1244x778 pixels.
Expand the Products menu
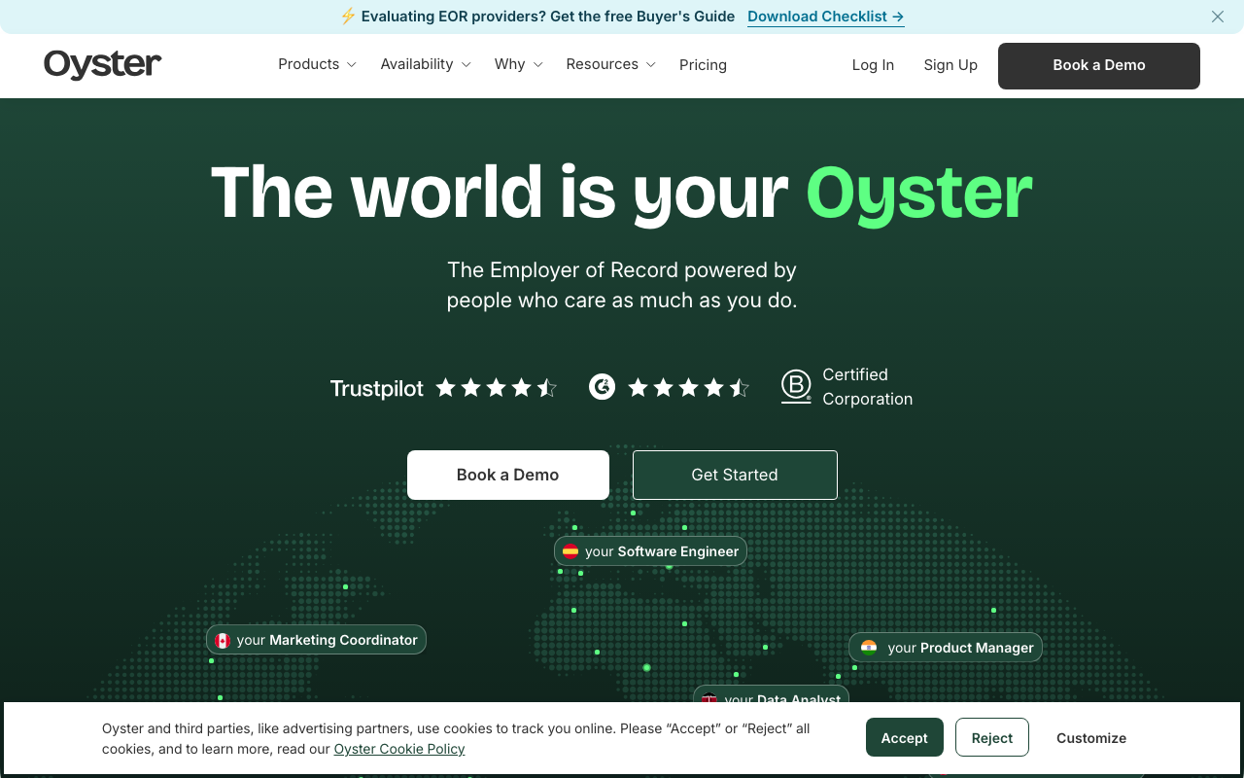[x=317, y=64]
